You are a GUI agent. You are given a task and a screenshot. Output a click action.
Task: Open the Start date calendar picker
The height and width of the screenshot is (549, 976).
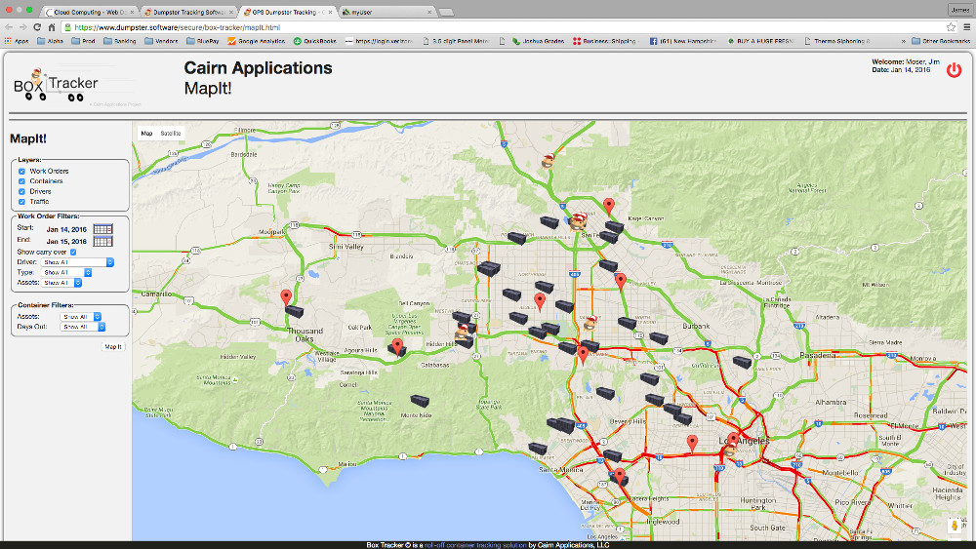click(x=102, y=229)
